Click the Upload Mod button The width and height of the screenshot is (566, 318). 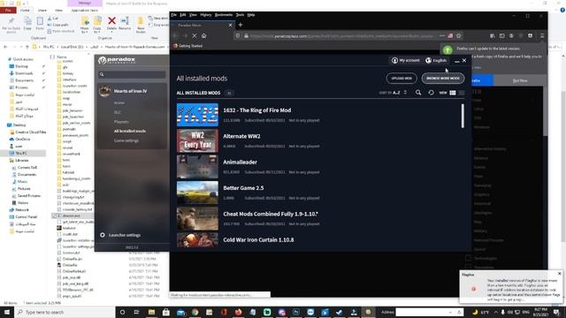(x=402, y=79)
